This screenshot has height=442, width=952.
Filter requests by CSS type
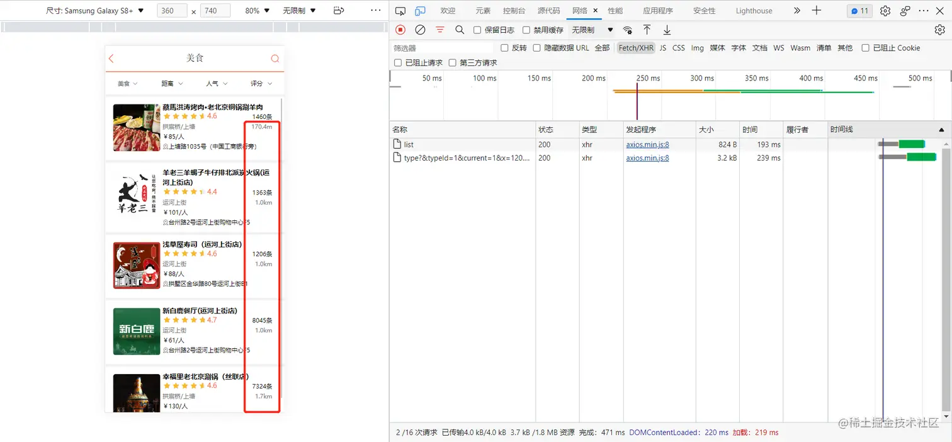tap(679, 48)
